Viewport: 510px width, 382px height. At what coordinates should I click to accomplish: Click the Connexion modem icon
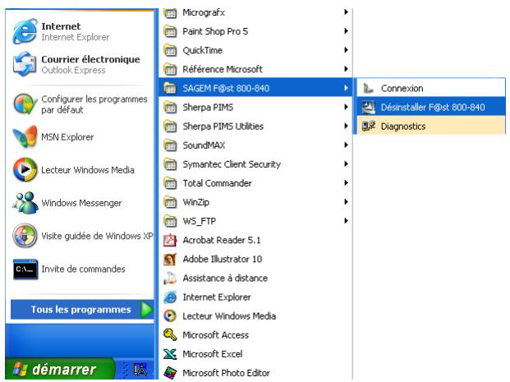pyautogui.click(x=369, y=88)
